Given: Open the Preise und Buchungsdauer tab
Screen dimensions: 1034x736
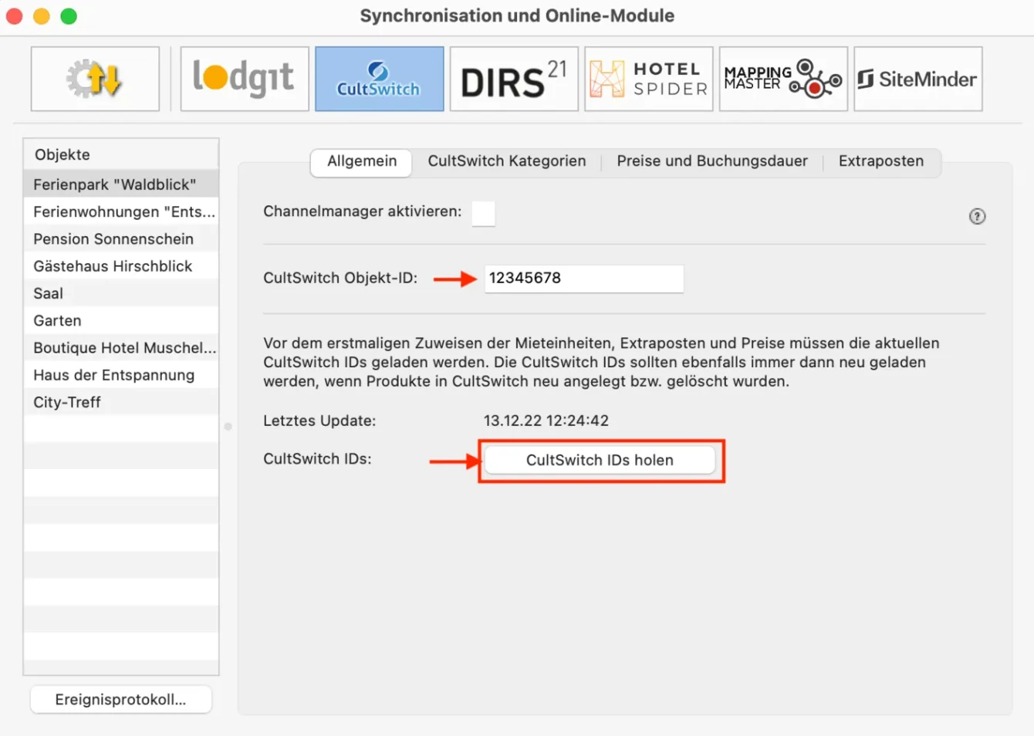Looking at the screenshot, I should (x=712, y=161).
